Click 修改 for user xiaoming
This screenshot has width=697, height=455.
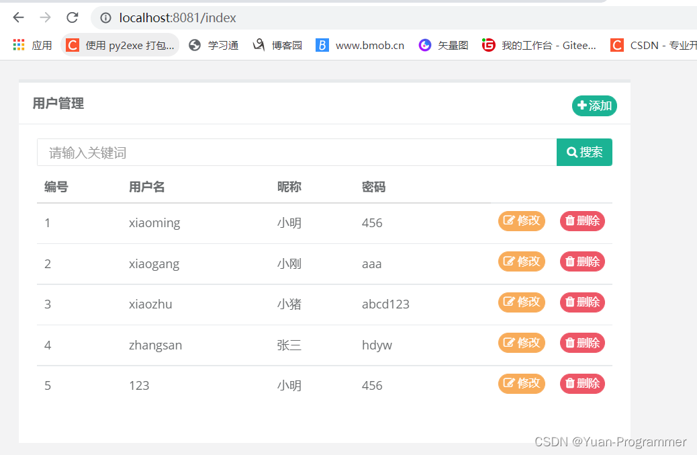(522, 220)
